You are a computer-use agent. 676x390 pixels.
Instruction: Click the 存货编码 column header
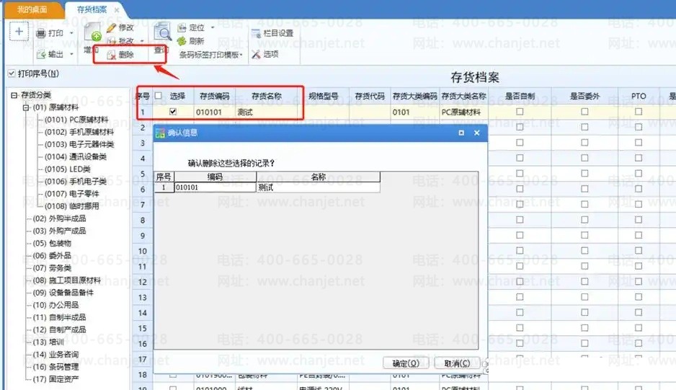[214, 96]
